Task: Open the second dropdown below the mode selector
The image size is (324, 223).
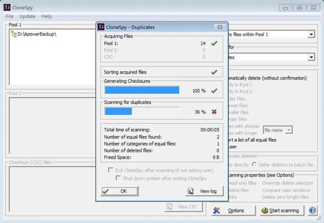Action: (x=311, y=57)
